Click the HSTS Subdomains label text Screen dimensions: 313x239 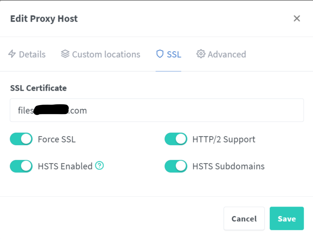click(228, 166)
